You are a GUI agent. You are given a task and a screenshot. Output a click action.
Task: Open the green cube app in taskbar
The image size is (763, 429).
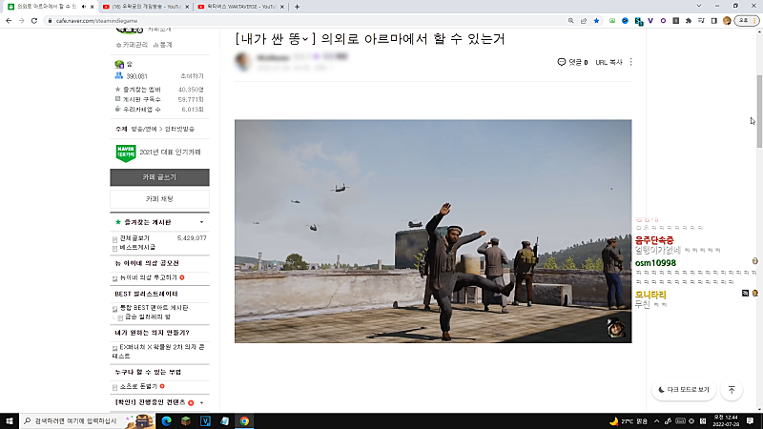point(186,420)
